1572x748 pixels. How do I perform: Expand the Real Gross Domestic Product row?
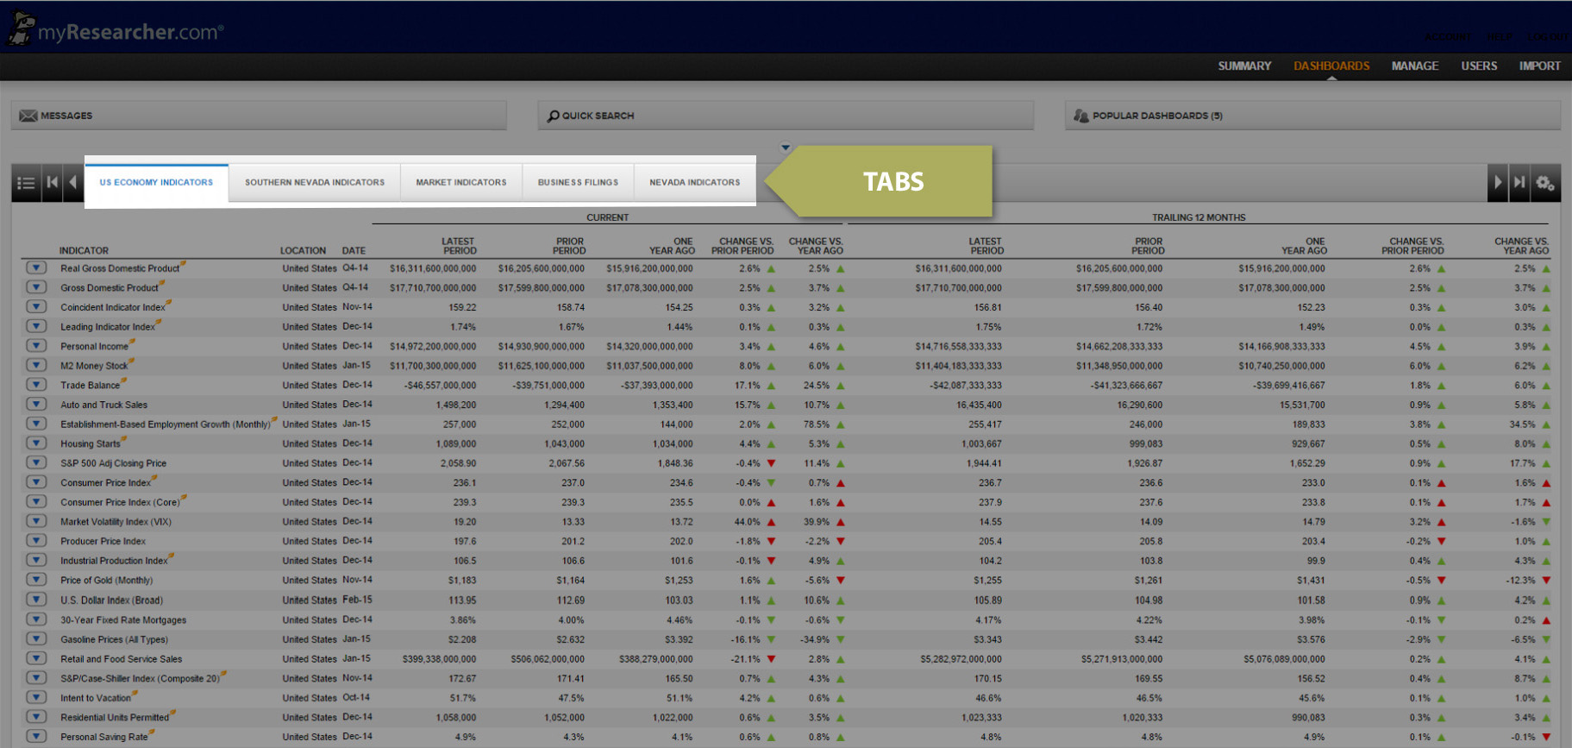(36, 267)
